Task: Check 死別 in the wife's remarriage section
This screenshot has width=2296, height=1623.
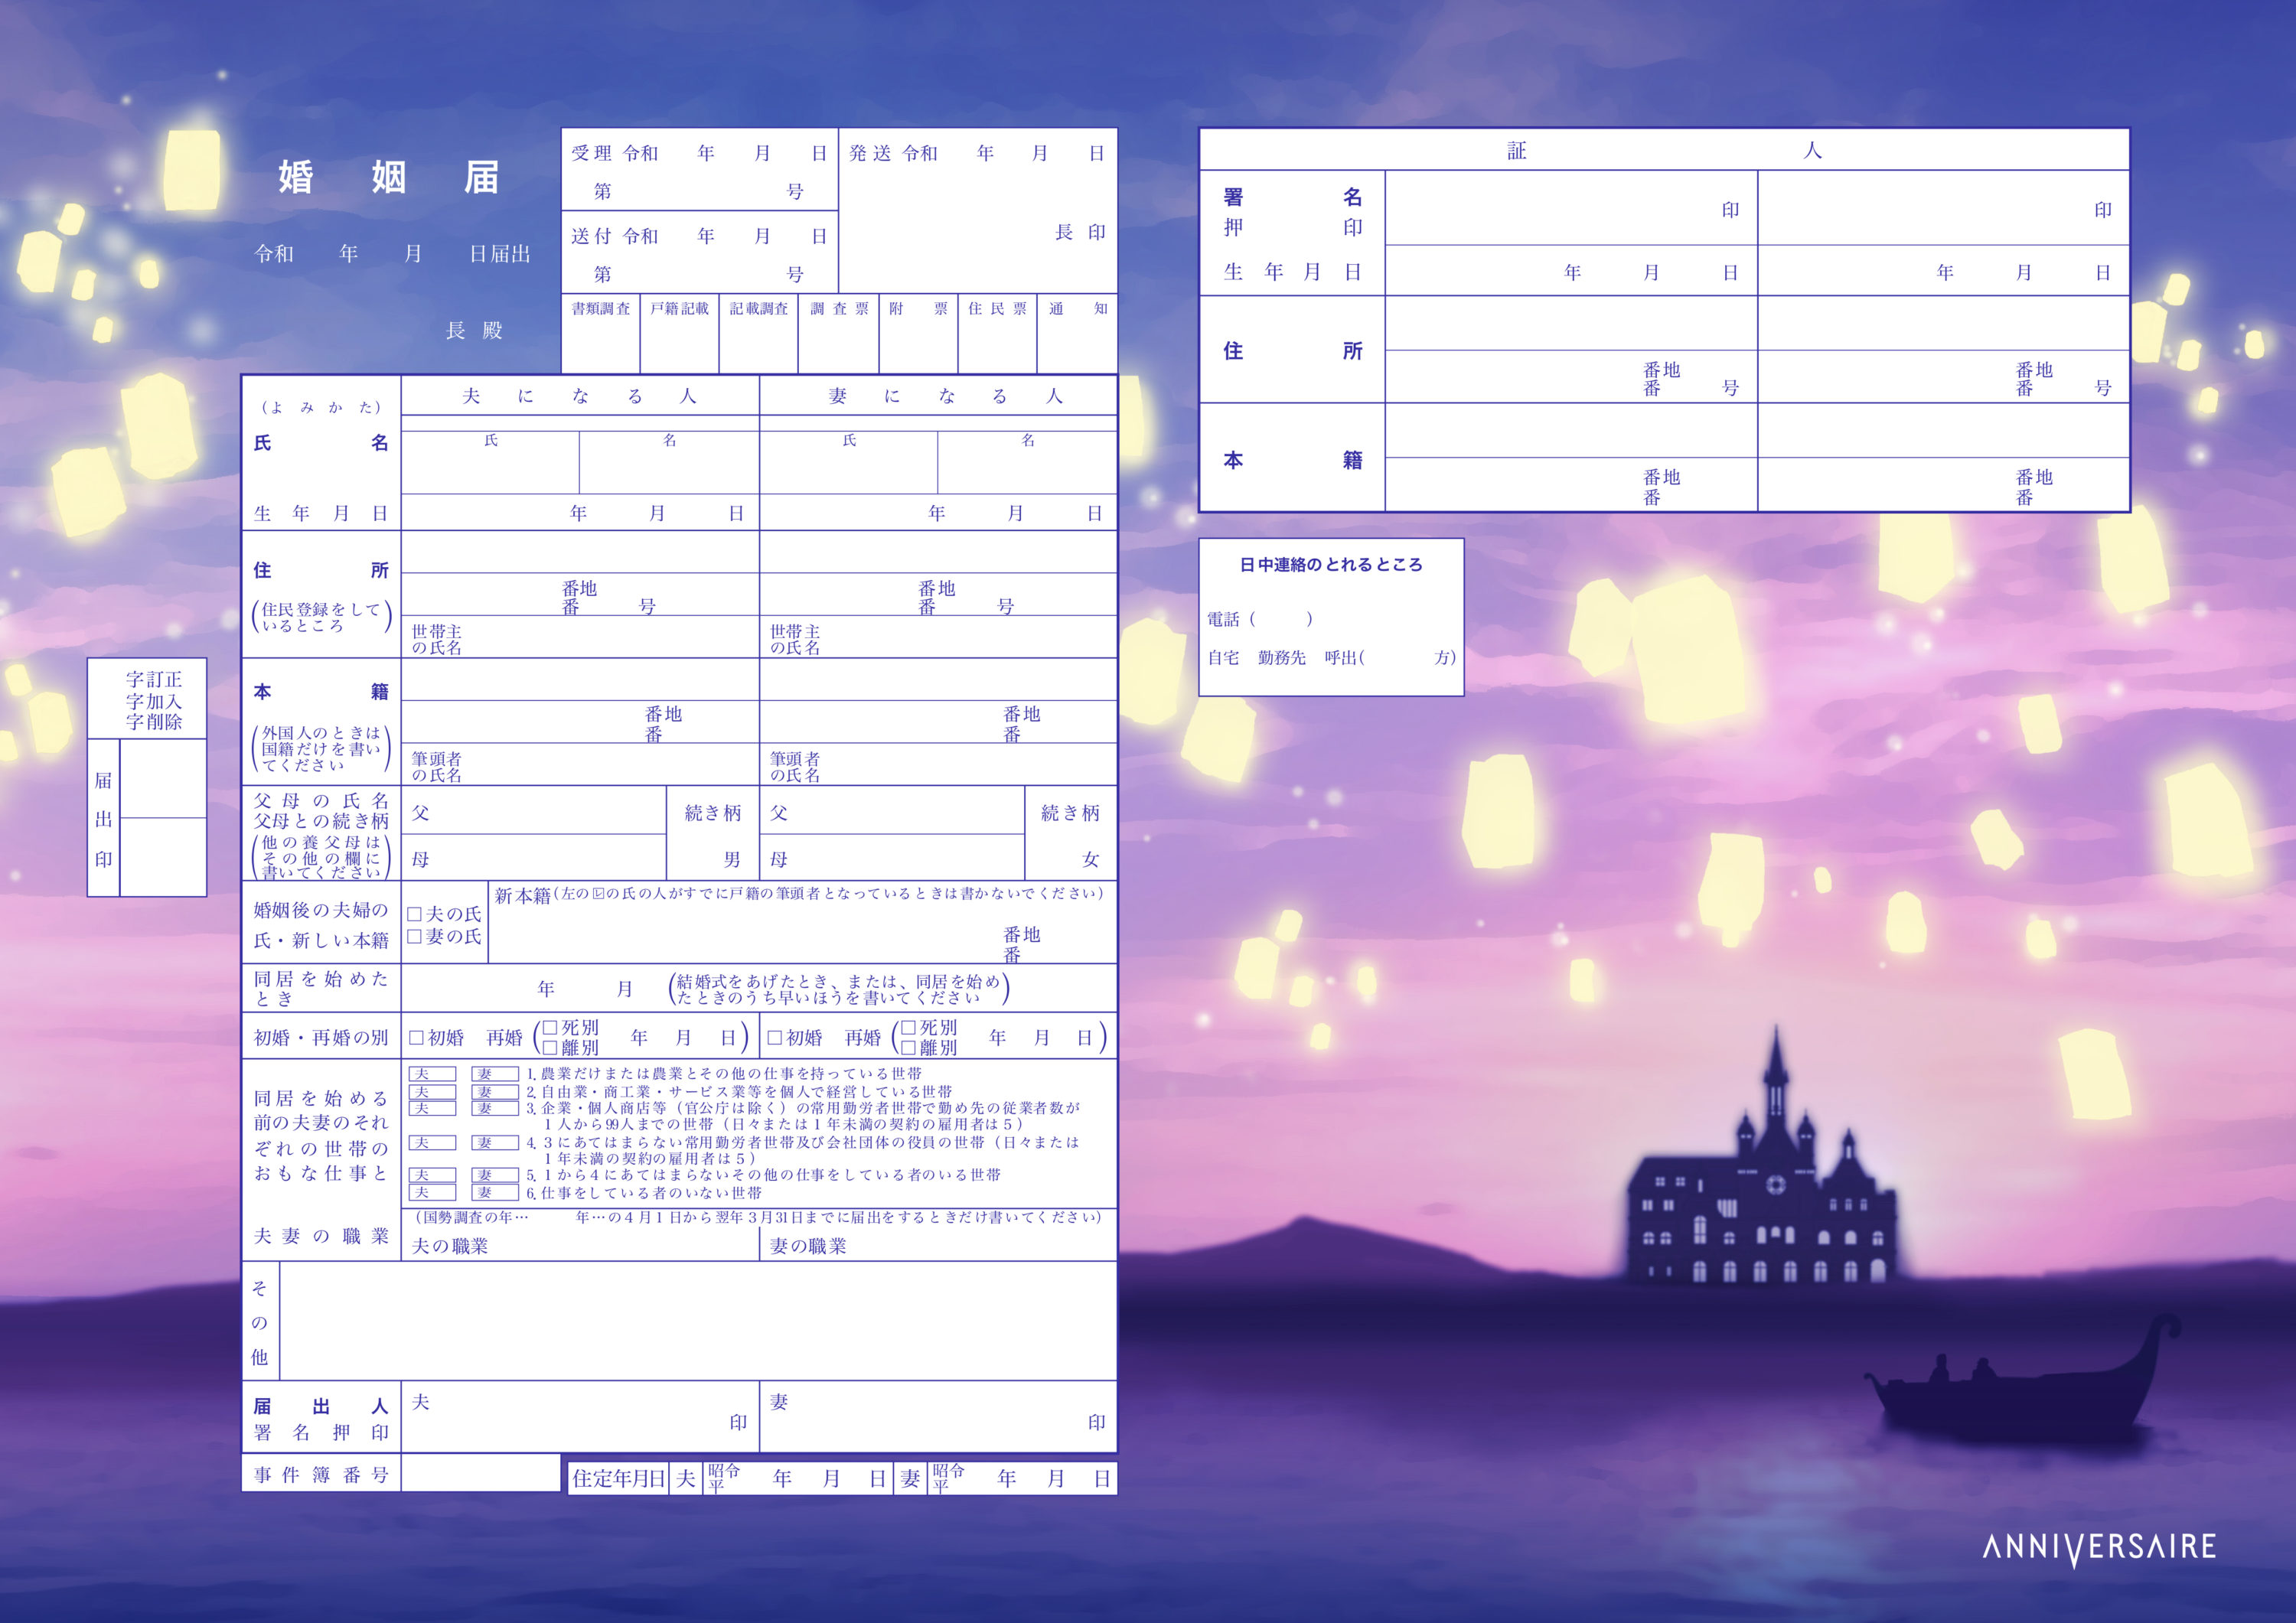Action: click(x=908, y=1028)
